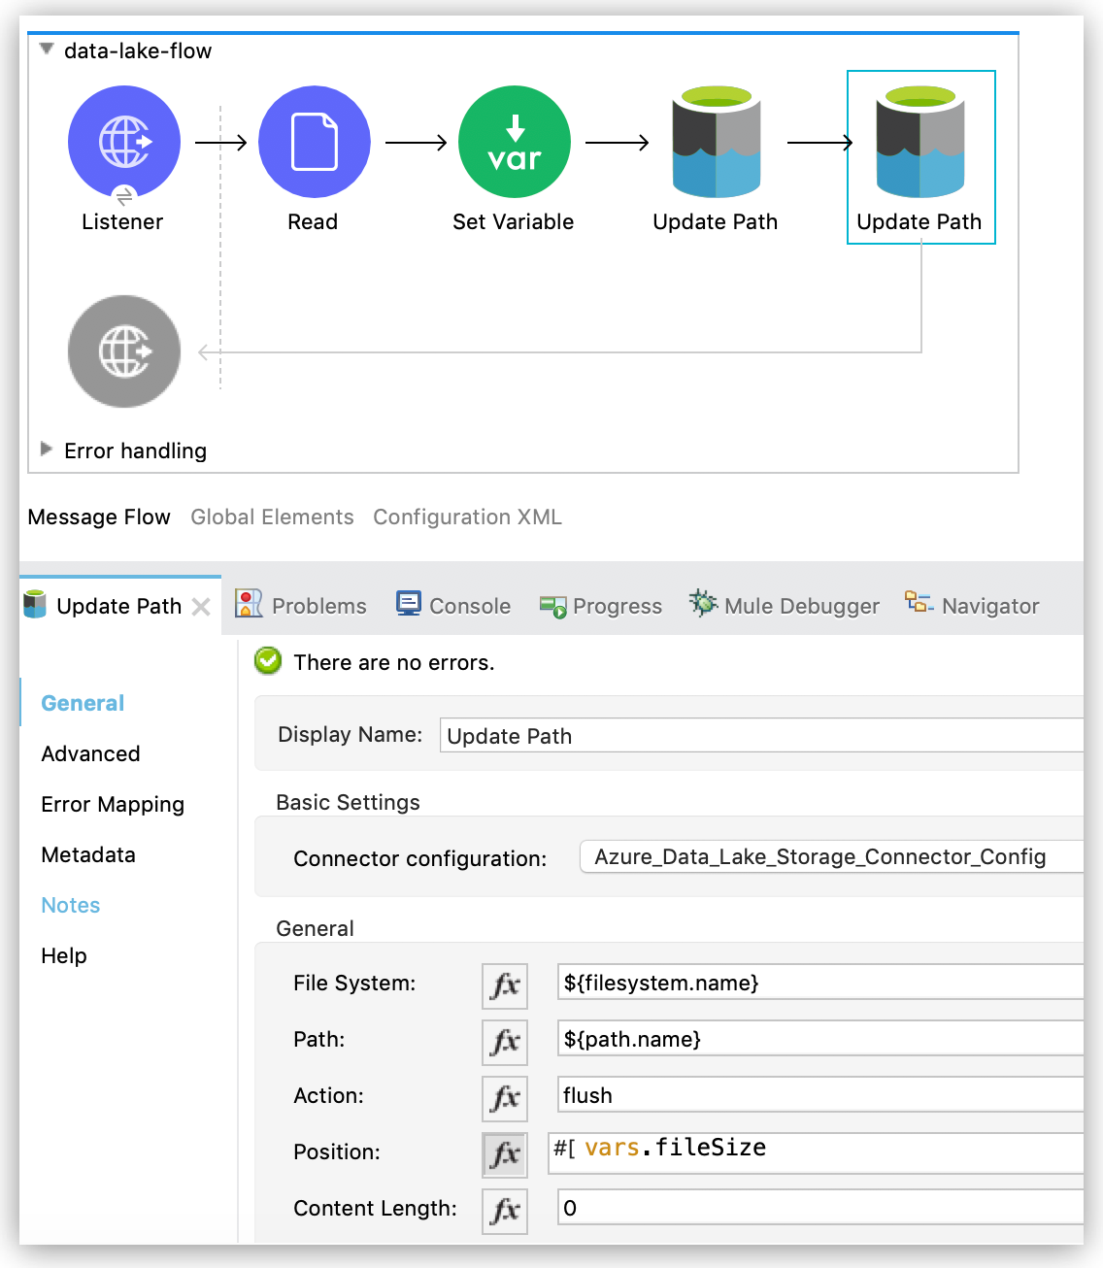Switch to the Global Elements tab

[x=272, y=517]
